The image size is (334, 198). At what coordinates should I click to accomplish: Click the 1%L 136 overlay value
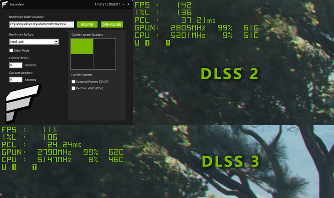(184, 12)
